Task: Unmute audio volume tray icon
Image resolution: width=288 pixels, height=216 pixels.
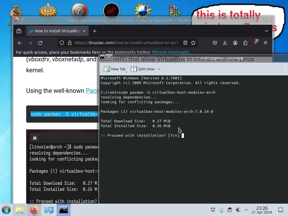Action: (x=238, y=210)
